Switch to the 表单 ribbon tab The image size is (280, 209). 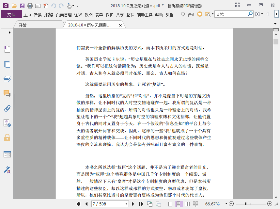click(x=99, y=15)
